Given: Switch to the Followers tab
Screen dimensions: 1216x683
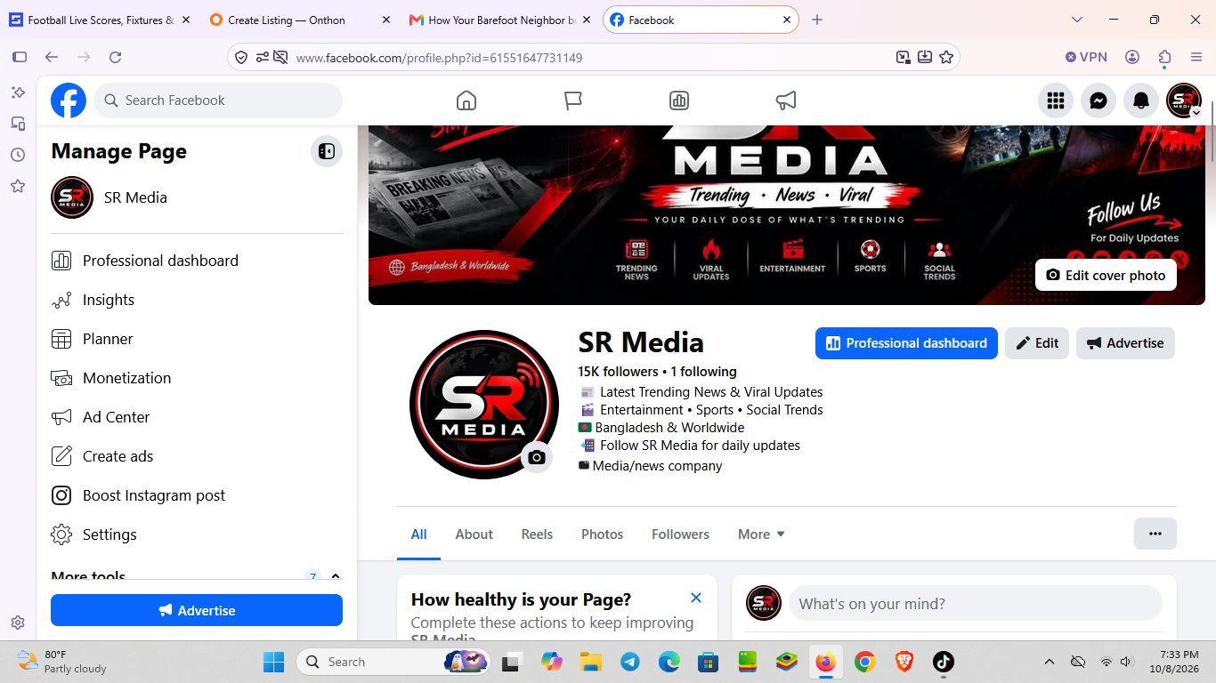Looking at the screenshot, I should pyautogui.click(x=680, y=534).
